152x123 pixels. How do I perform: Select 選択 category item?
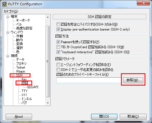coord(19,48)
